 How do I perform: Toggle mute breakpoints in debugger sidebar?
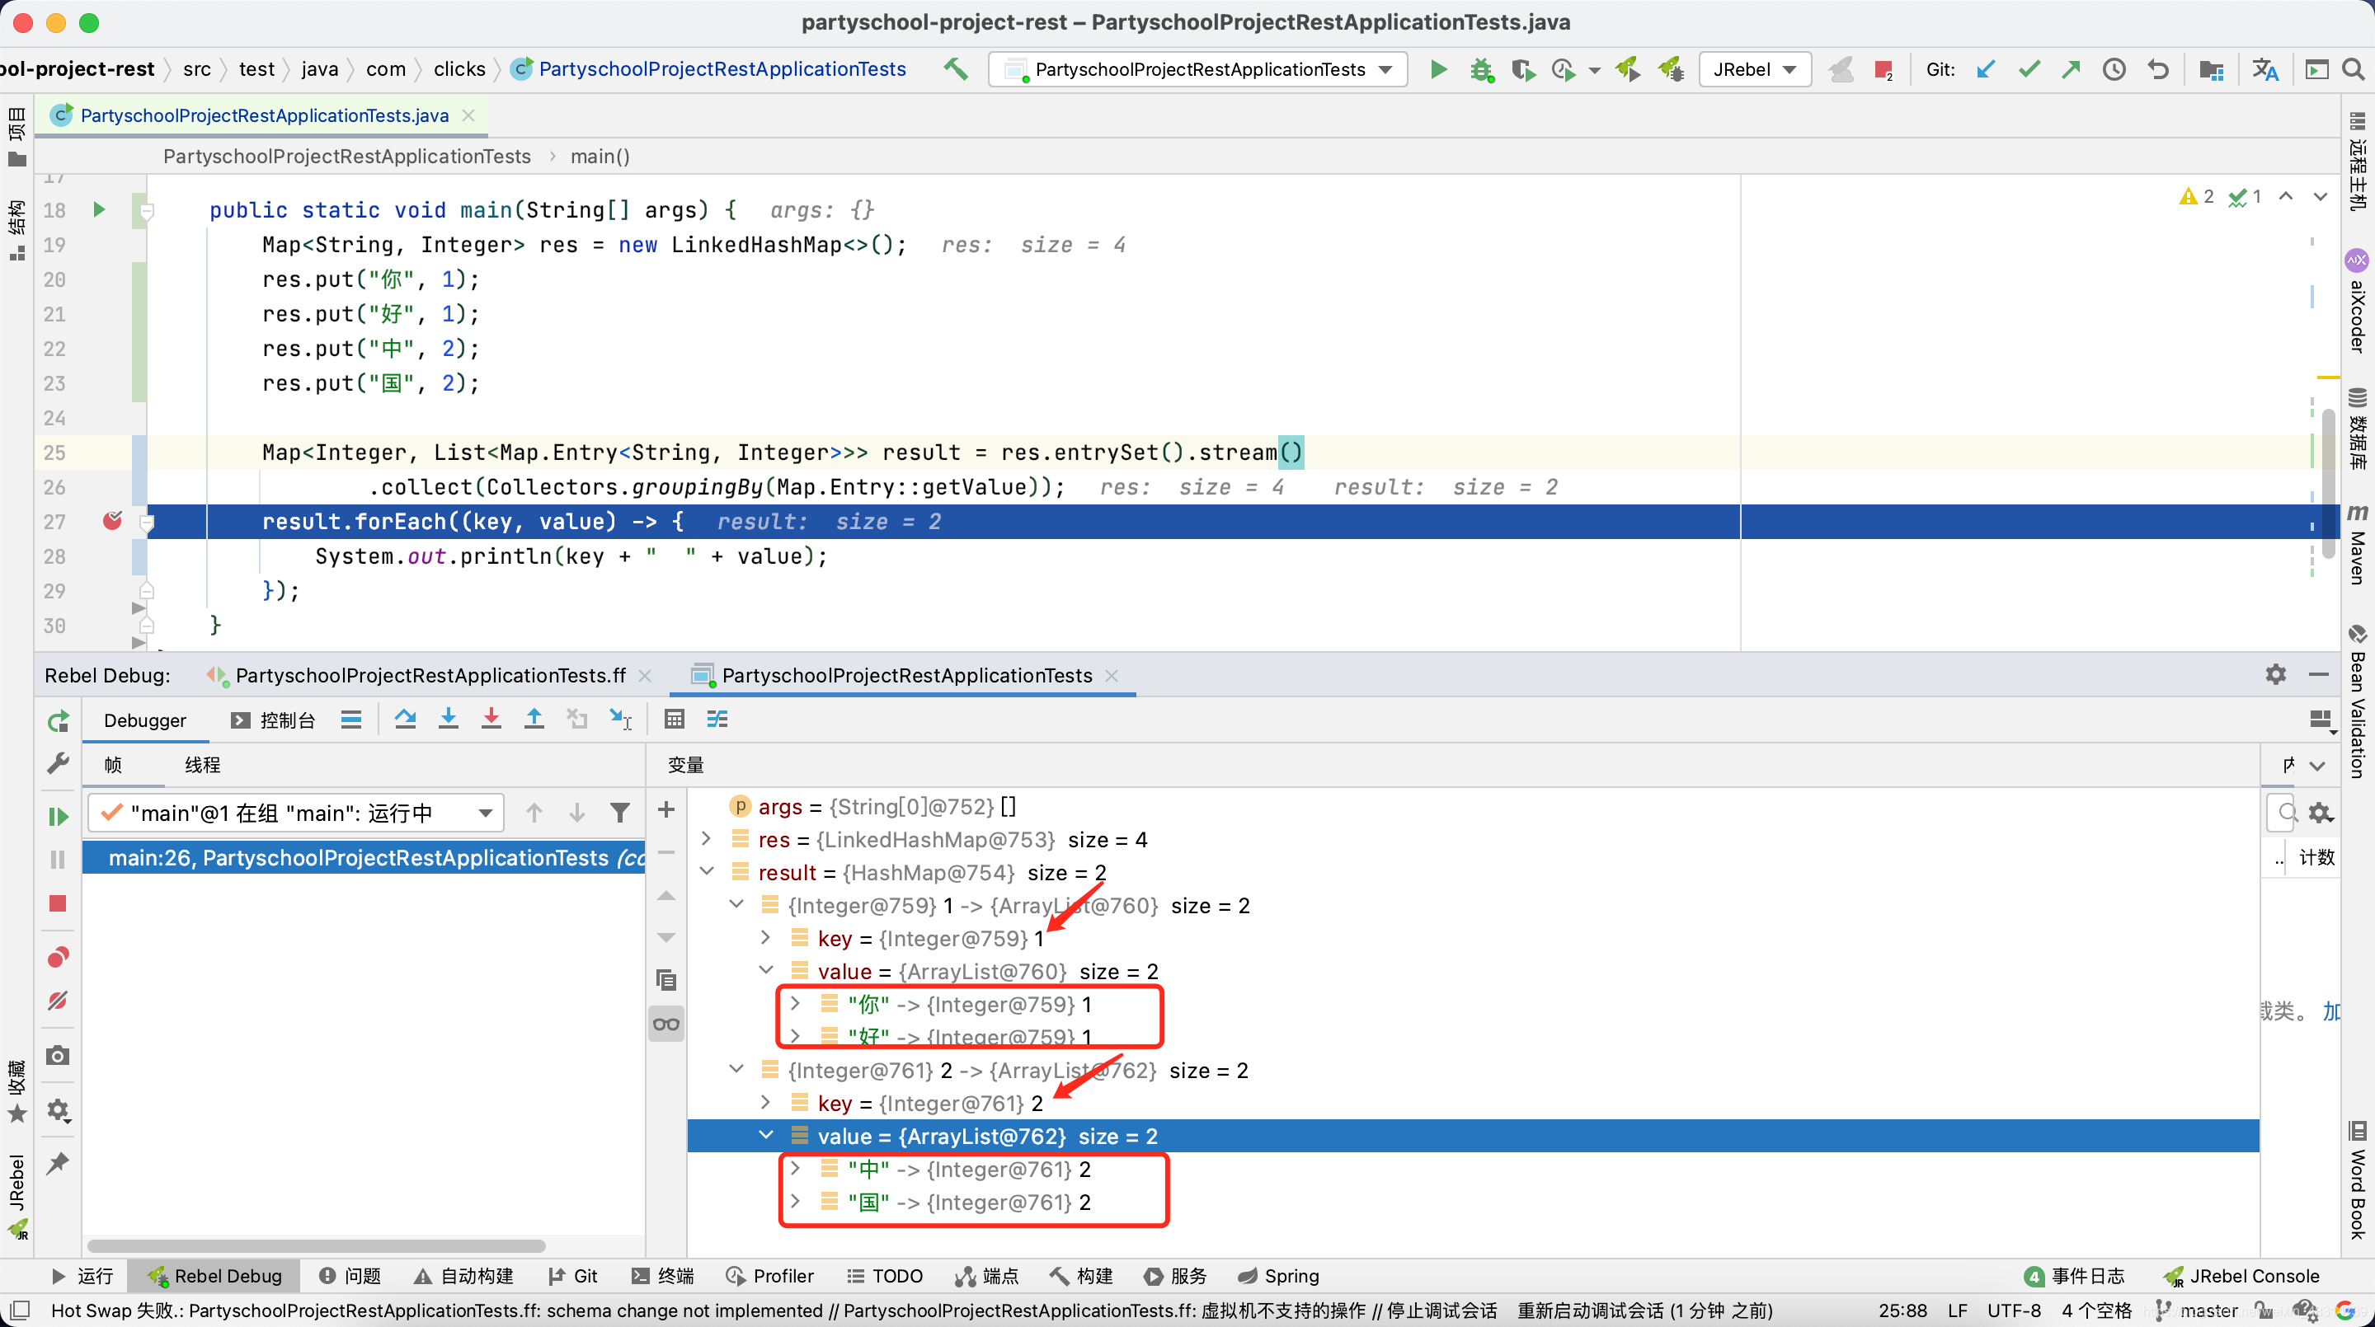pyautogui.click(x=57, y=1001)
